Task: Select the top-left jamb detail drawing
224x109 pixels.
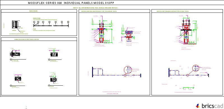Action: (x=15, y=54)
